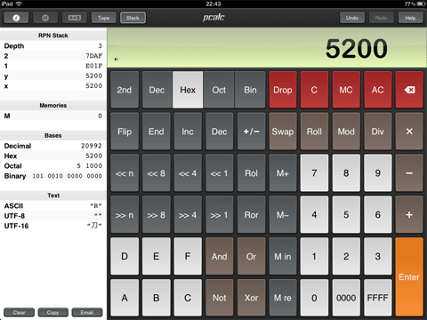
Task: Click the Email button under the stack panel
Action: (87, 312)
